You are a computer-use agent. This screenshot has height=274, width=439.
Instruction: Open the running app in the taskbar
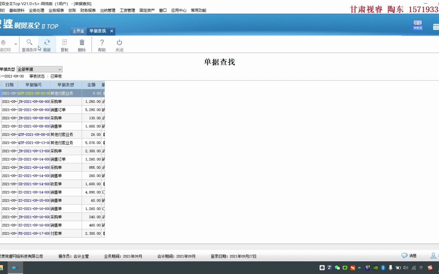coord(15,268)
